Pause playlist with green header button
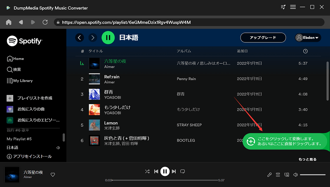The height and width of the screenshot is (187, 330). click(x=108, y=38)
